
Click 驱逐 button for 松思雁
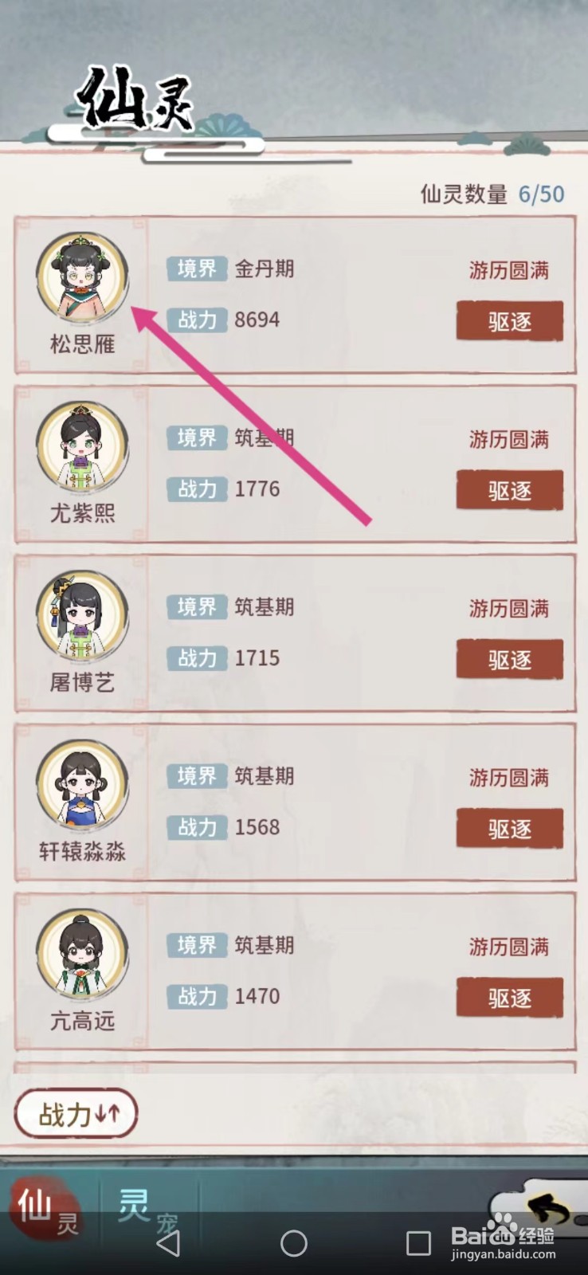(x=510, y=321)
